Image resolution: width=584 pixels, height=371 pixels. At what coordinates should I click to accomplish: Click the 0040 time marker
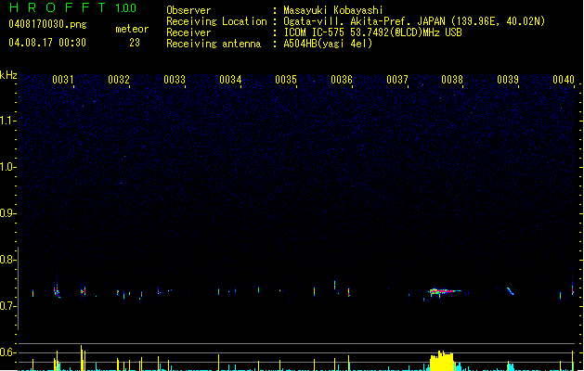[564, 80]
